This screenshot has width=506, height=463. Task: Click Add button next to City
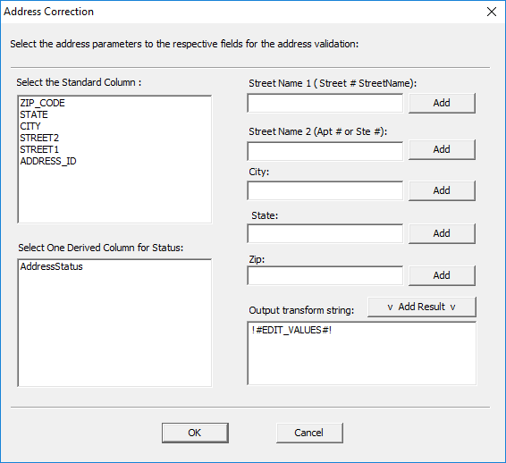tap(442, 190)
